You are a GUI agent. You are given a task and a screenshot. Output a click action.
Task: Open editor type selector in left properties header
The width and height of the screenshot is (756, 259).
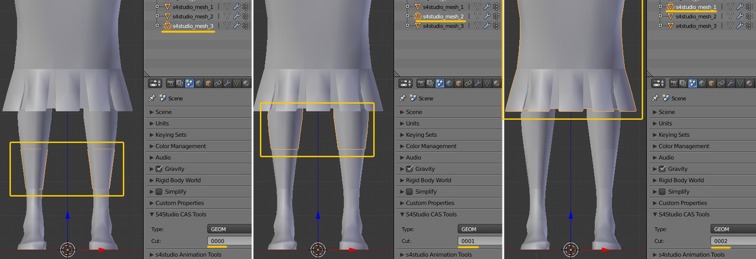point(155,83)
